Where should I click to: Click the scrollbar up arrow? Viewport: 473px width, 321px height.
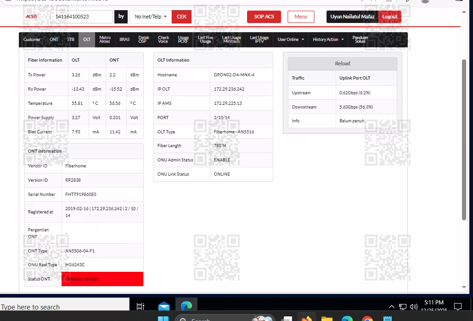464,12
